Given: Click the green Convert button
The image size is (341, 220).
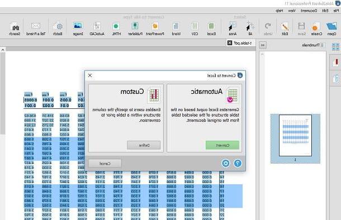Looking at the screenshot, I should pyautogui.click(x=222, y=145).
